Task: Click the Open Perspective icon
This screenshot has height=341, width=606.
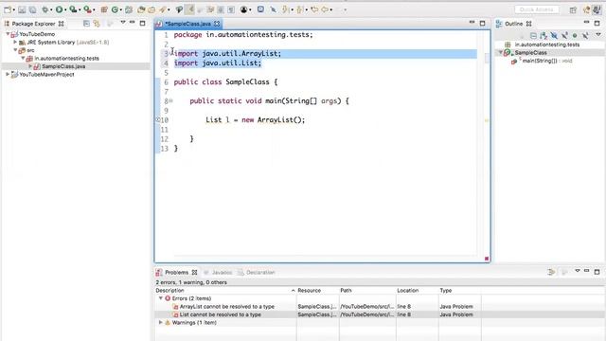Action: pyautogui.click(x=573, y=9)
